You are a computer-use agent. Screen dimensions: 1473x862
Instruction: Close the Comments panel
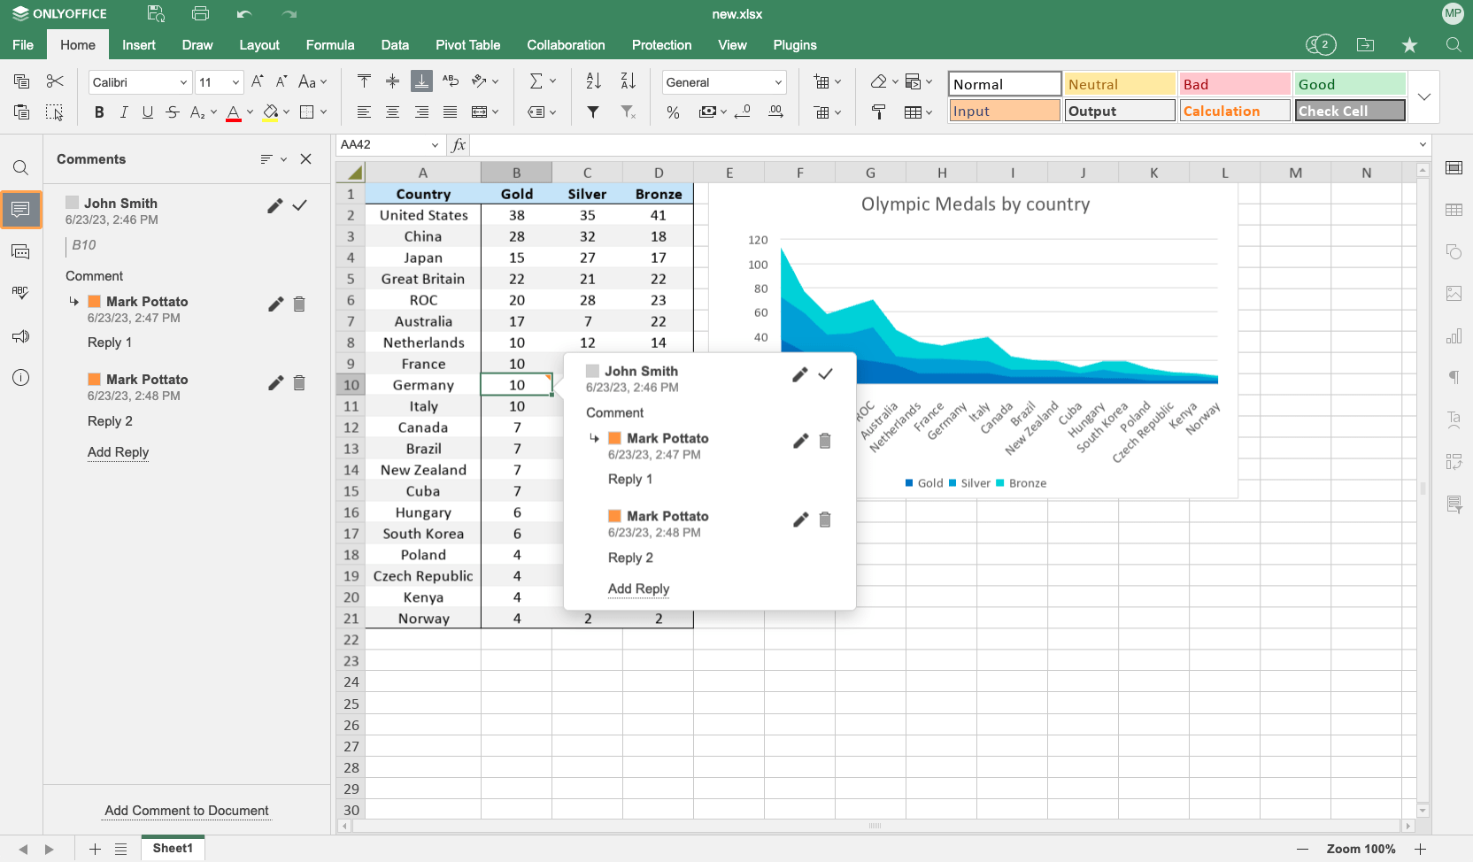point(306,159)
